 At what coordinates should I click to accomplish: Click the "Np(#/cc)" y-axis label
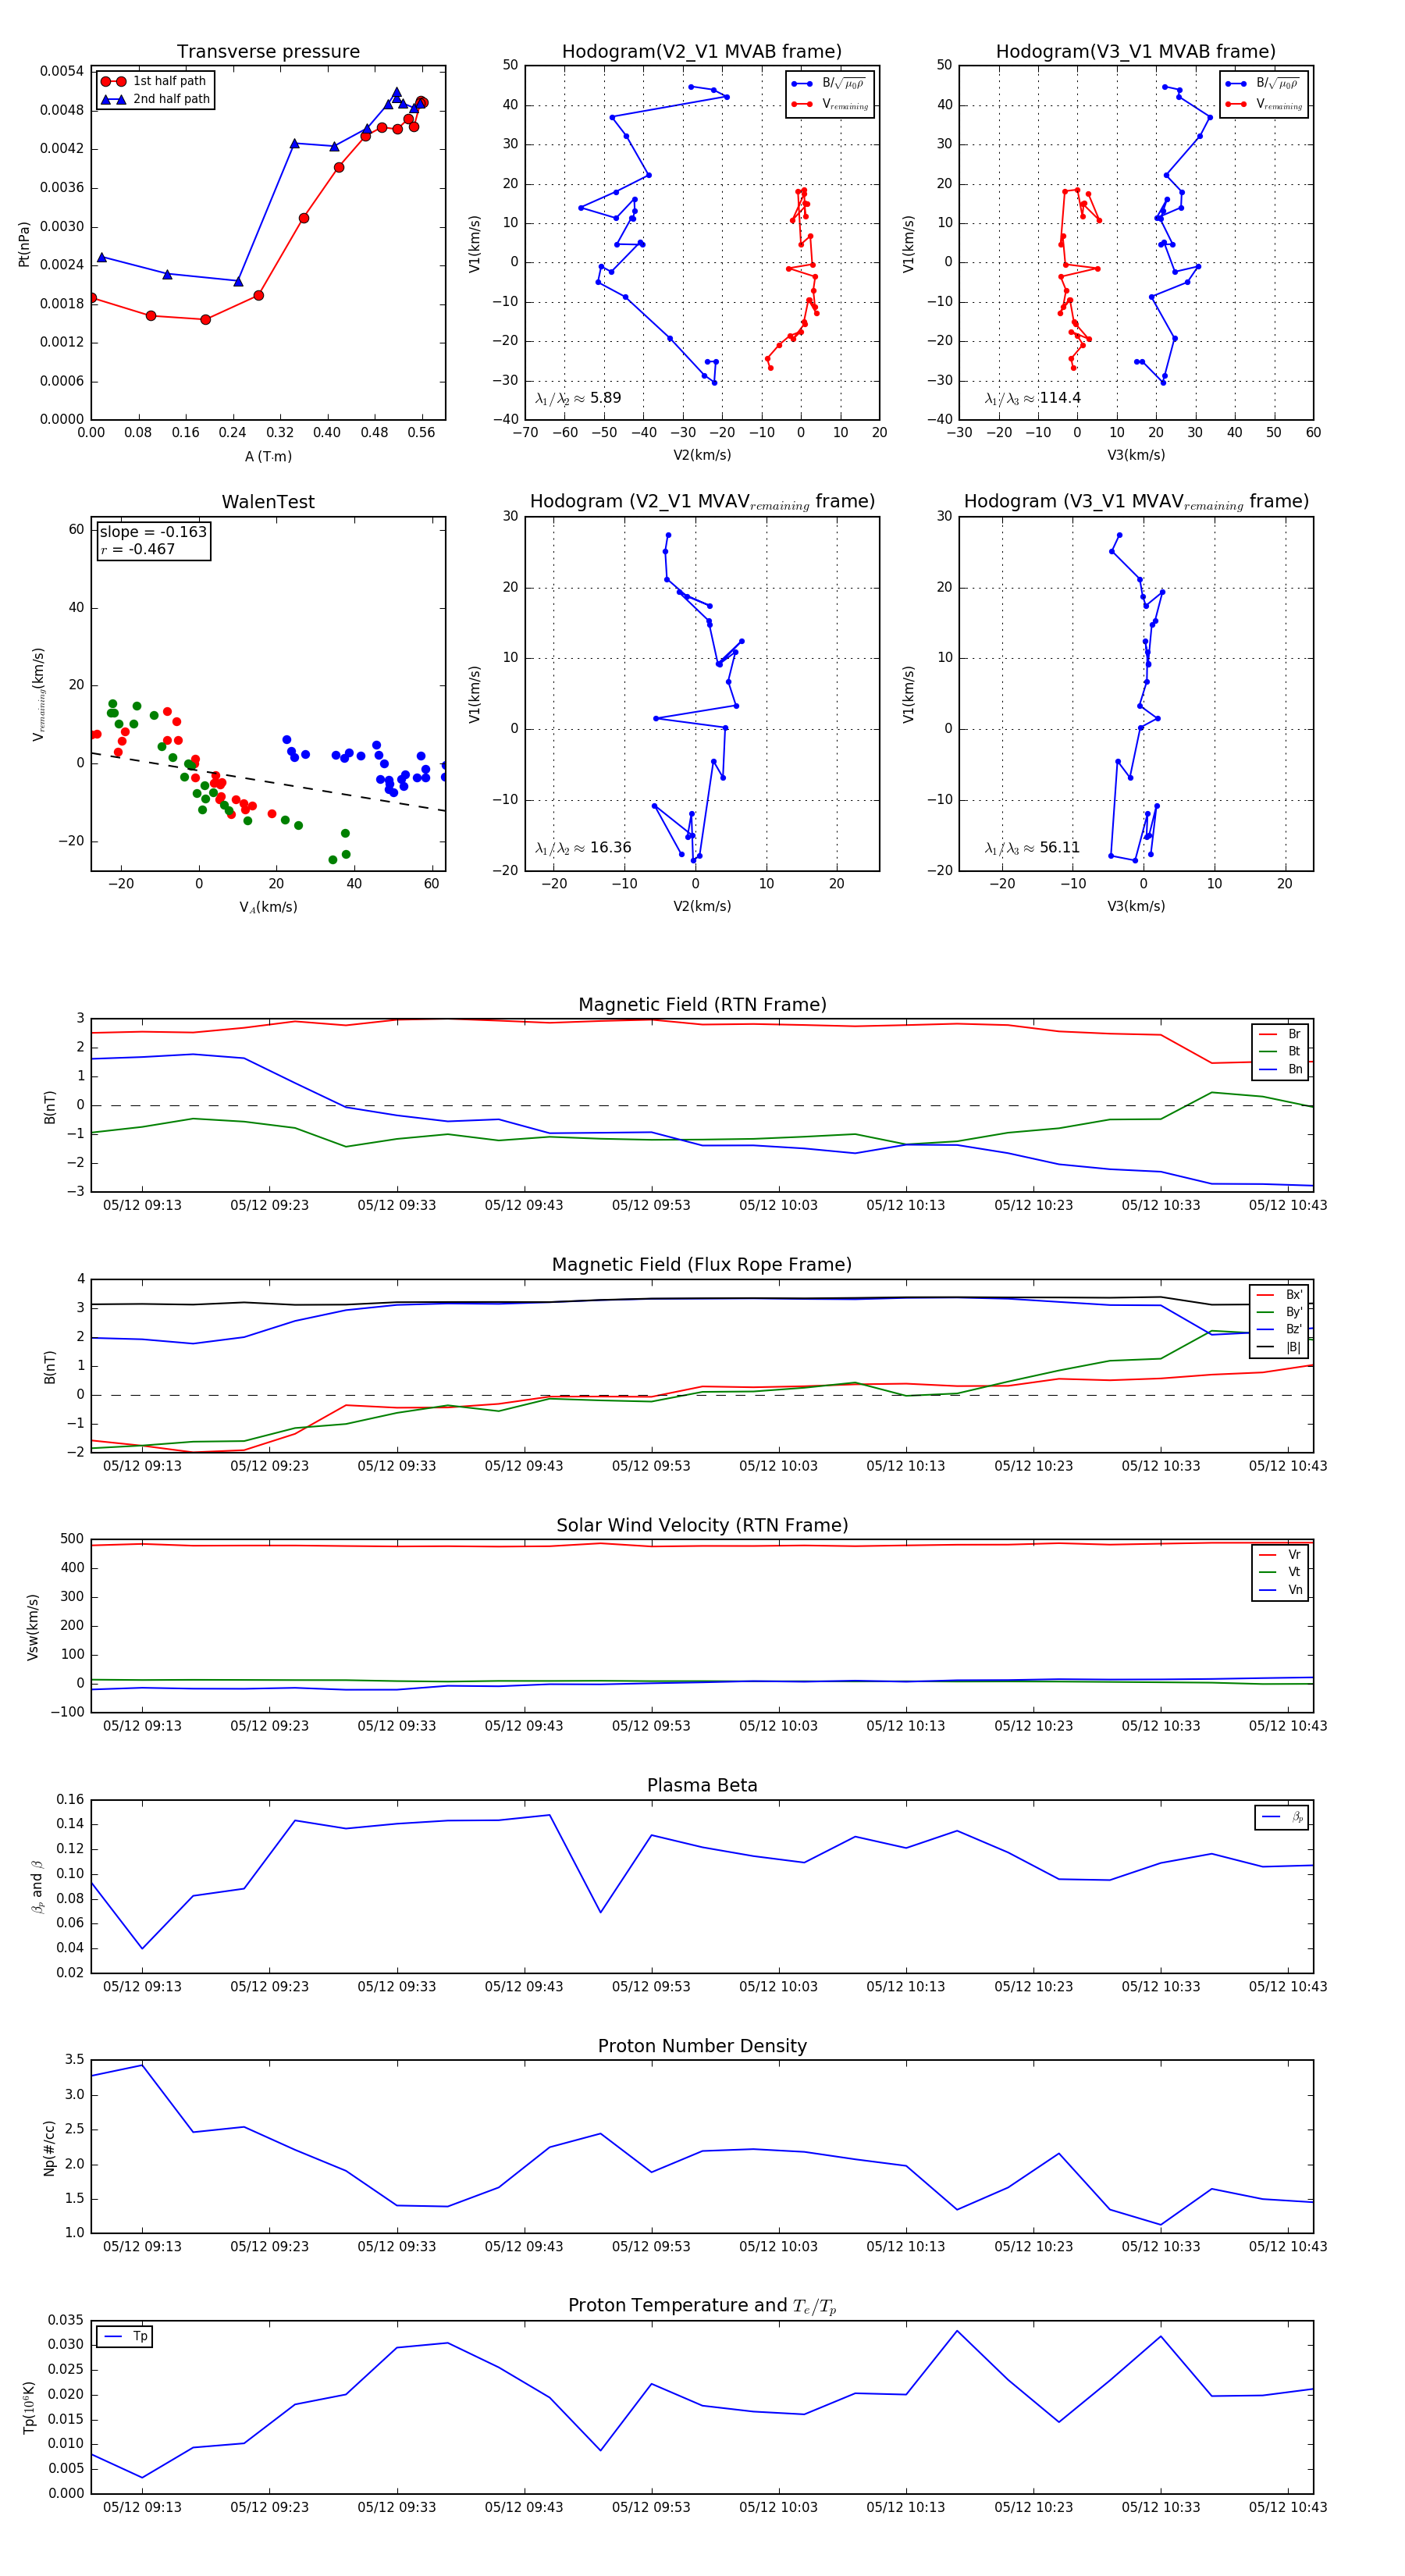[48, 2148]
